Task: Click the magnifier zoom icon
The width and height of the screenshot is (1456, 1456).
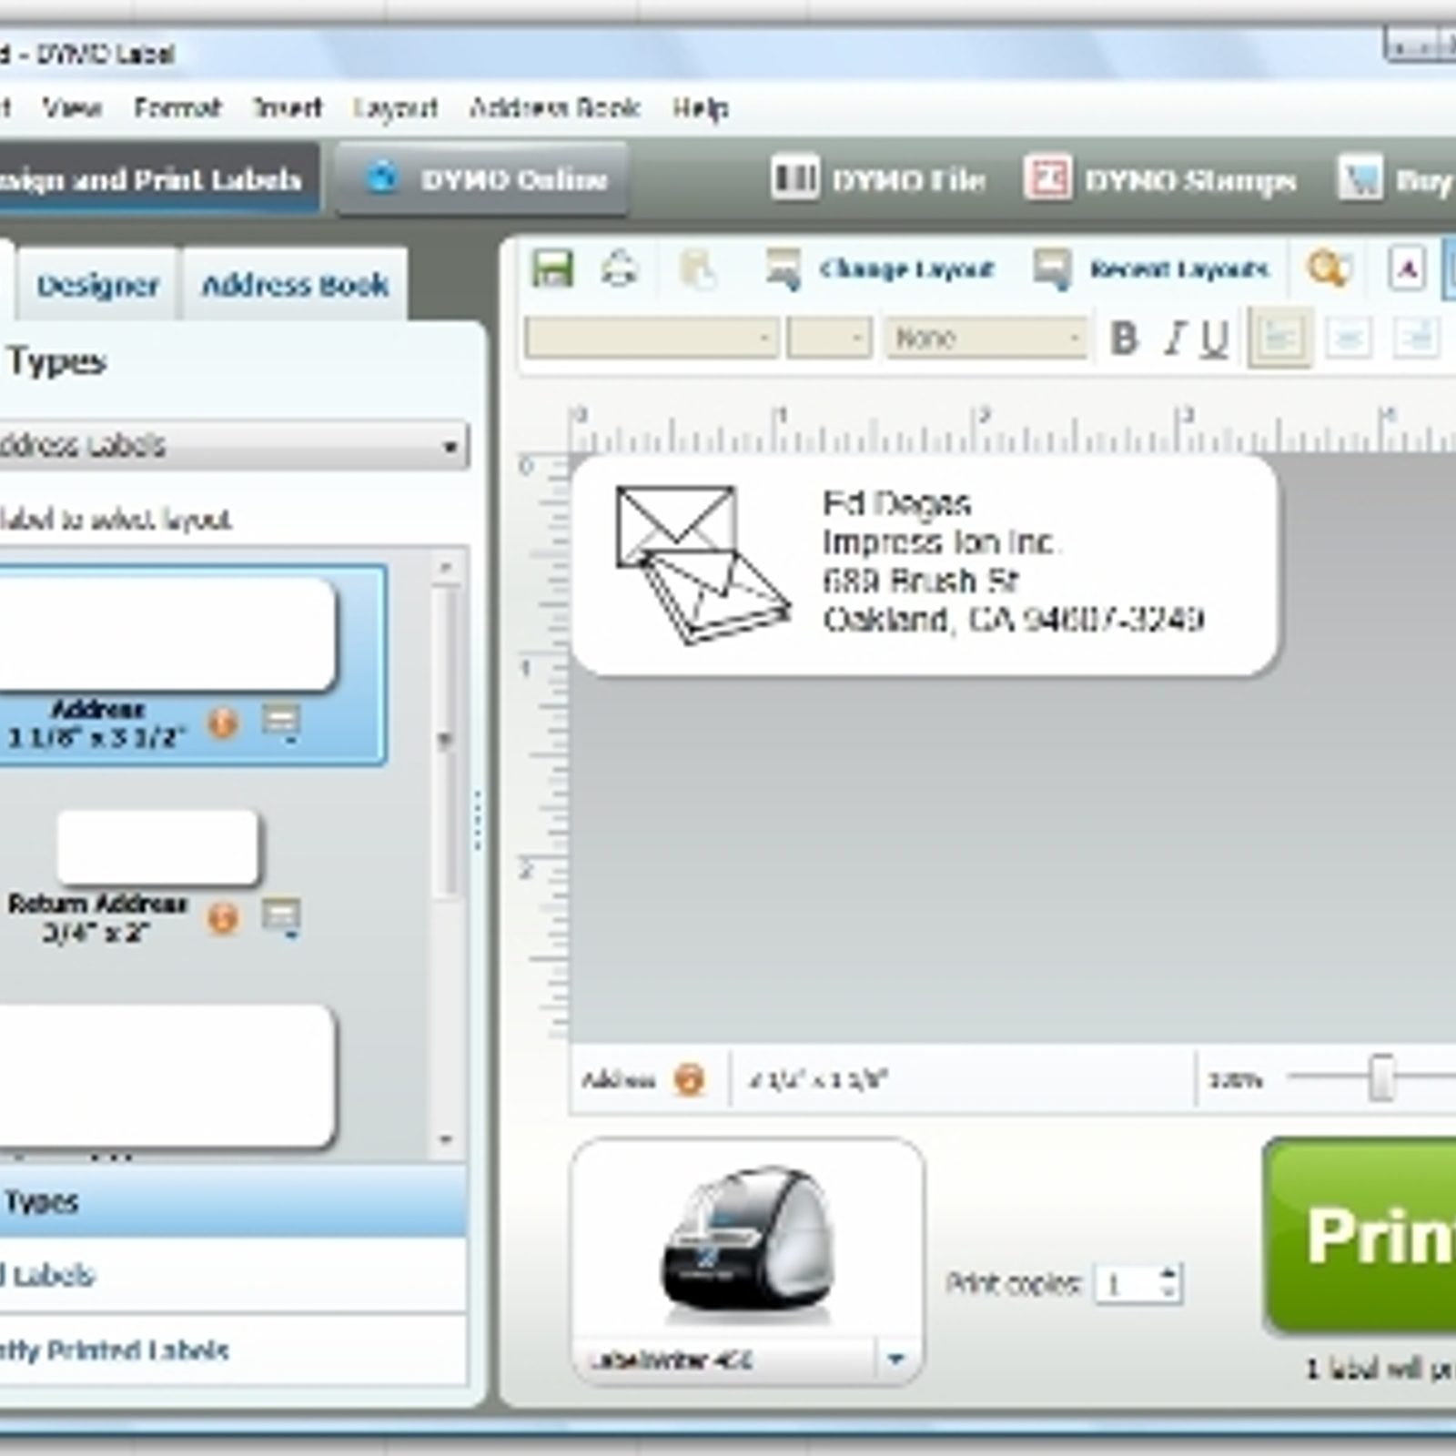Action: coord(1328,269)
